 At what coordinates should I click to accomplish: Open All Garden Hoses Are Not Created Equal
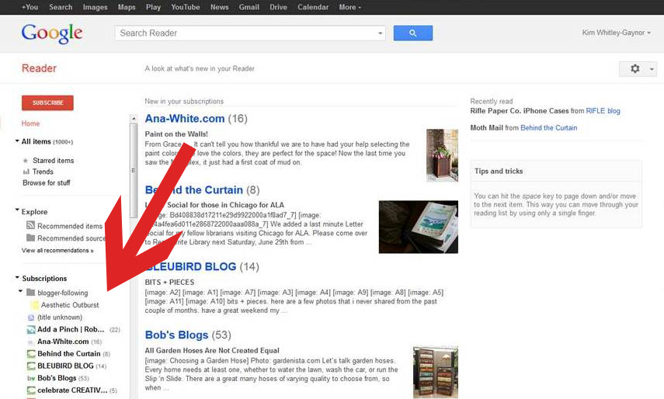tap(212, 350)
